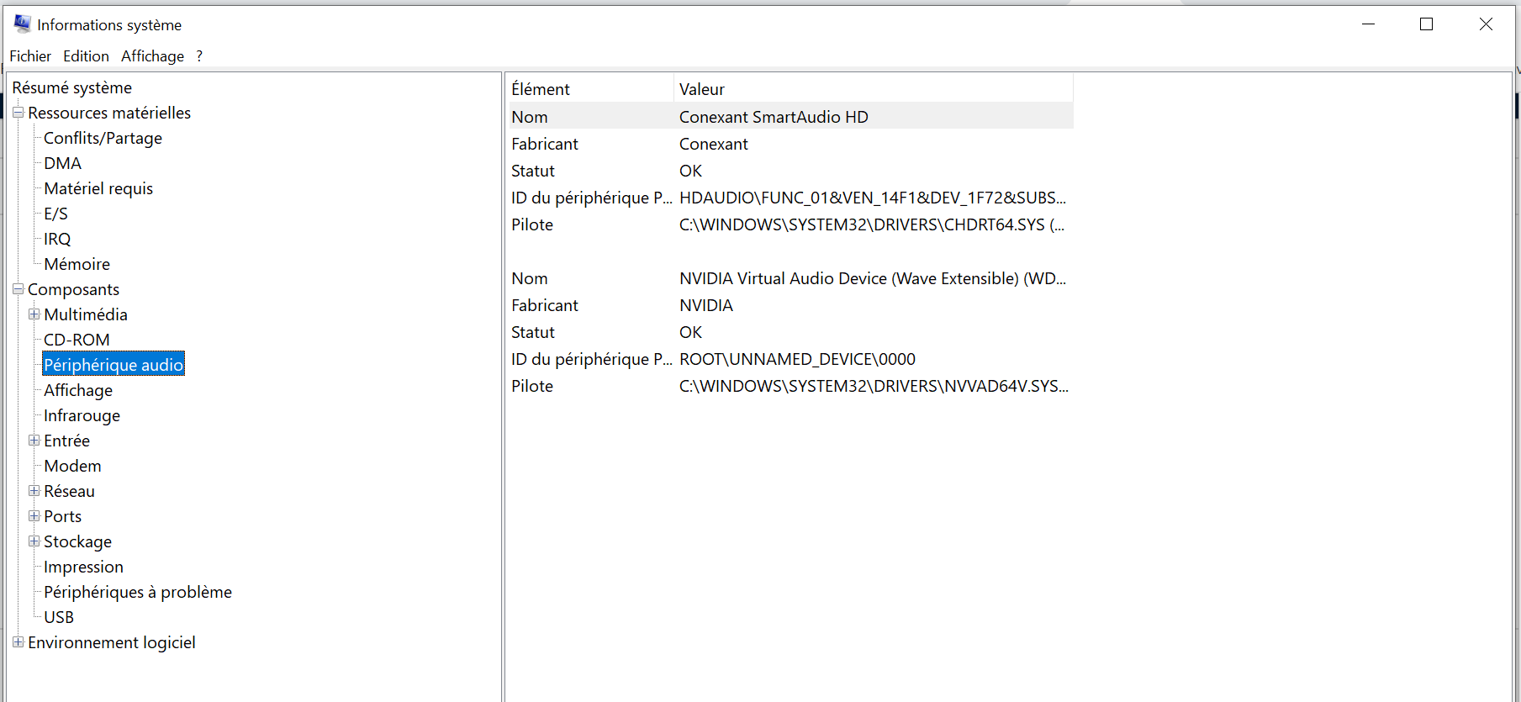Select Infrarouge tree item

82,415
